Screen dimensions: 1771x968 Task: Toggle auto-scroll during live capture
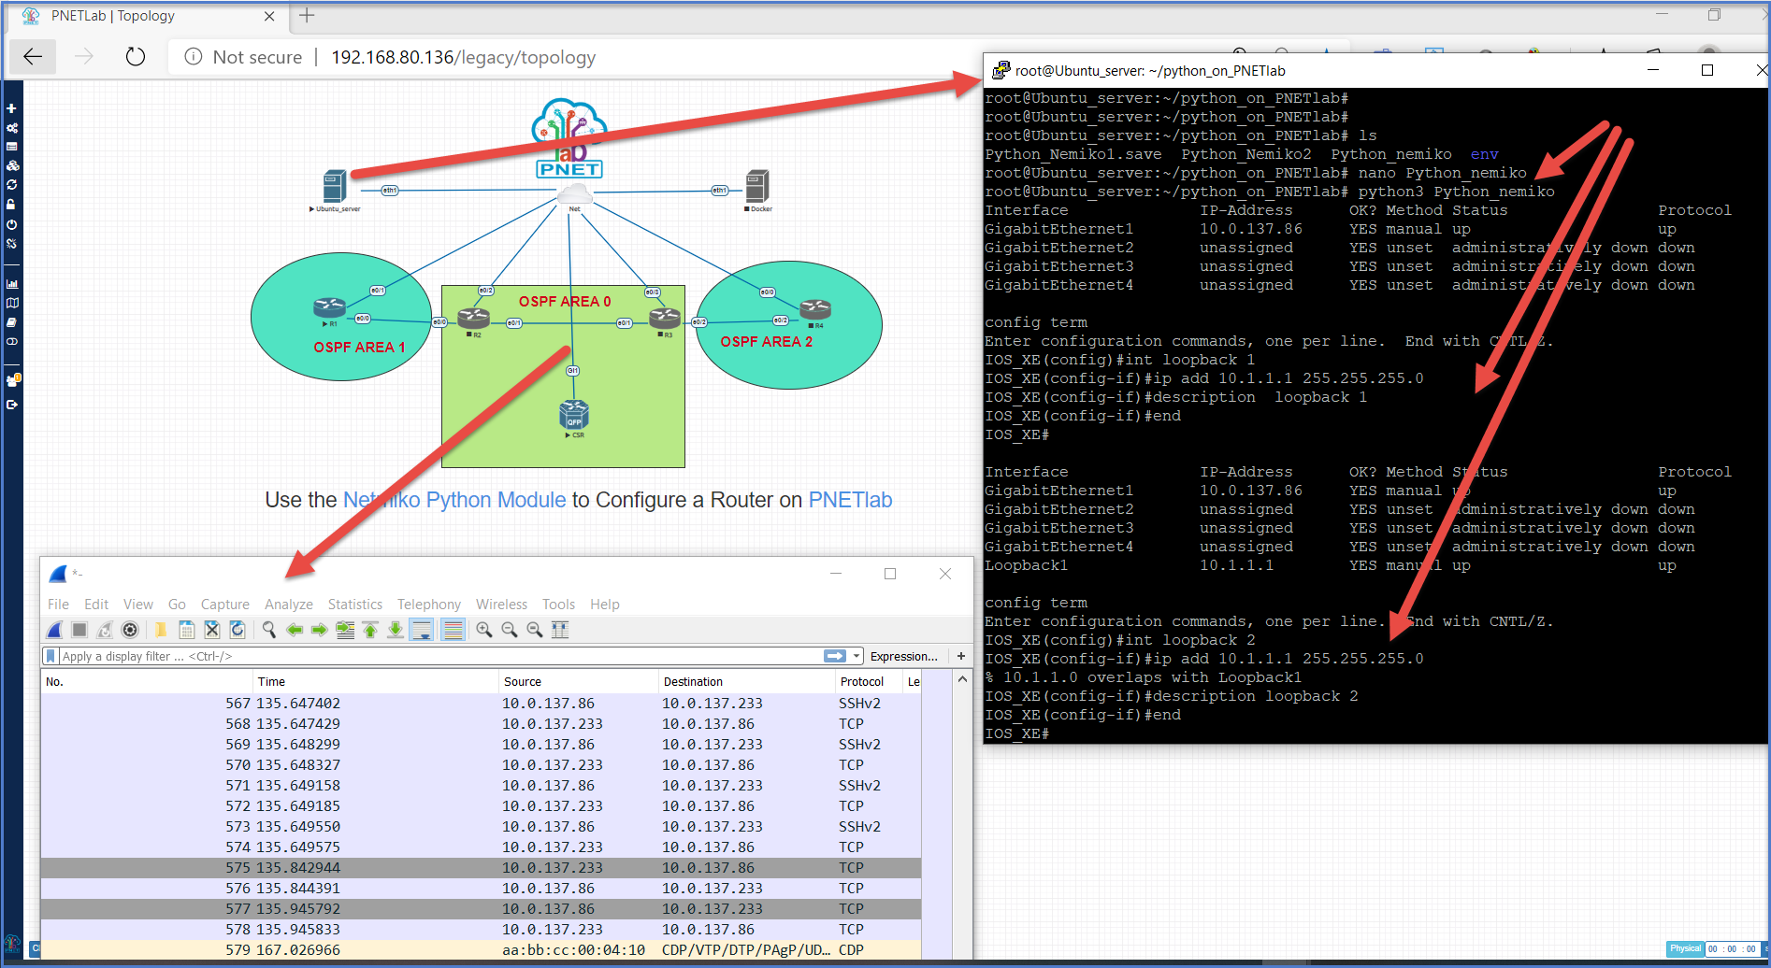click(422, 629)
